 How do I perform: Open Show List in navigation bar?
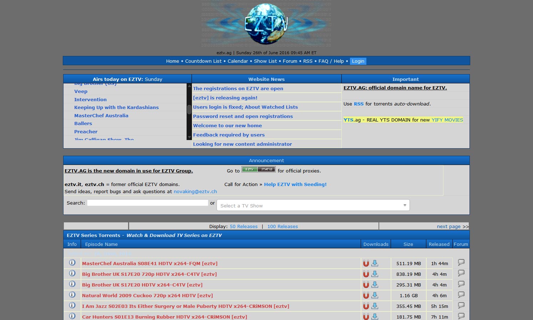tap(265, 61)
